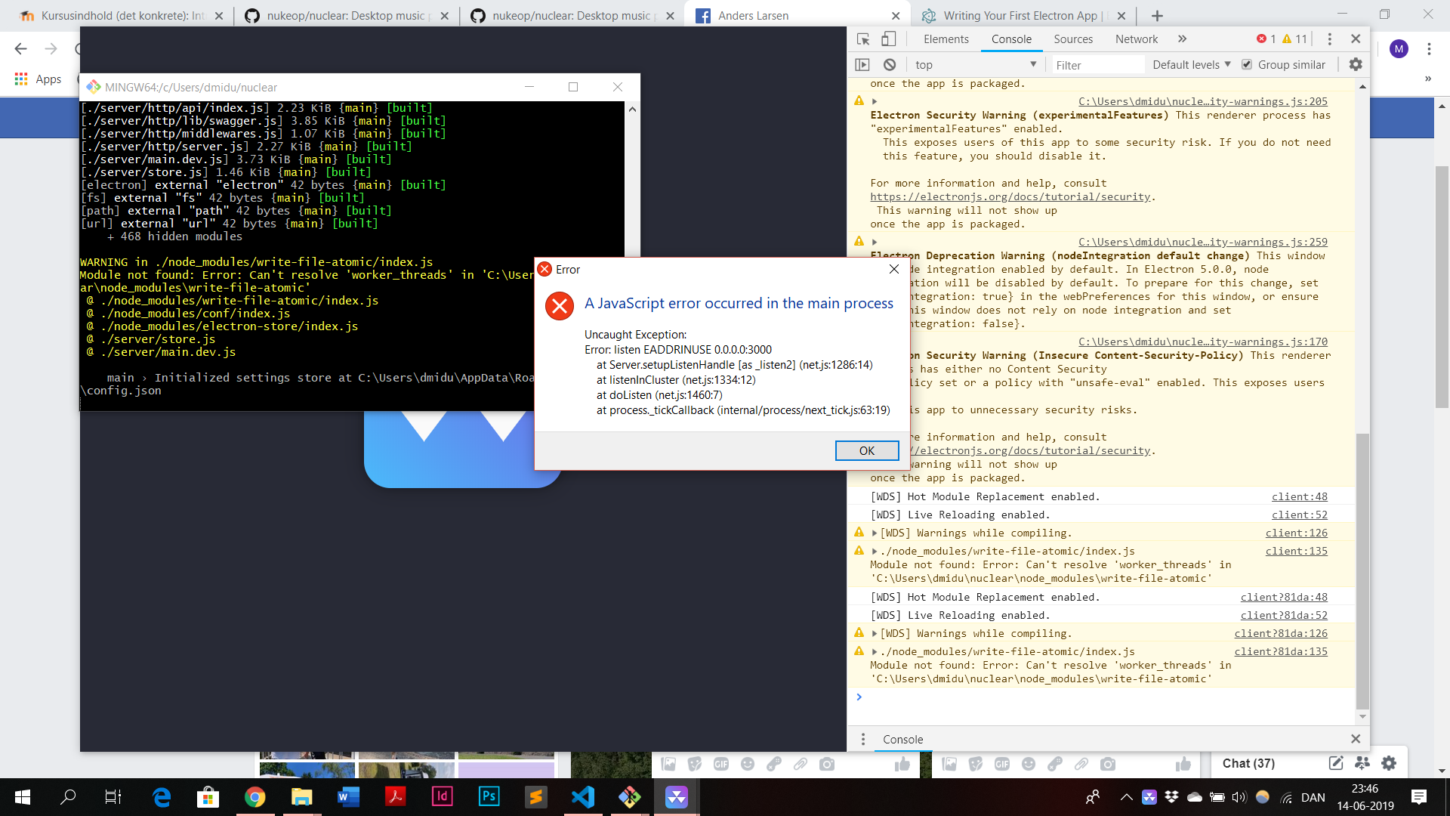
Task: Open the top frame context dropdown
Action: 975,64
